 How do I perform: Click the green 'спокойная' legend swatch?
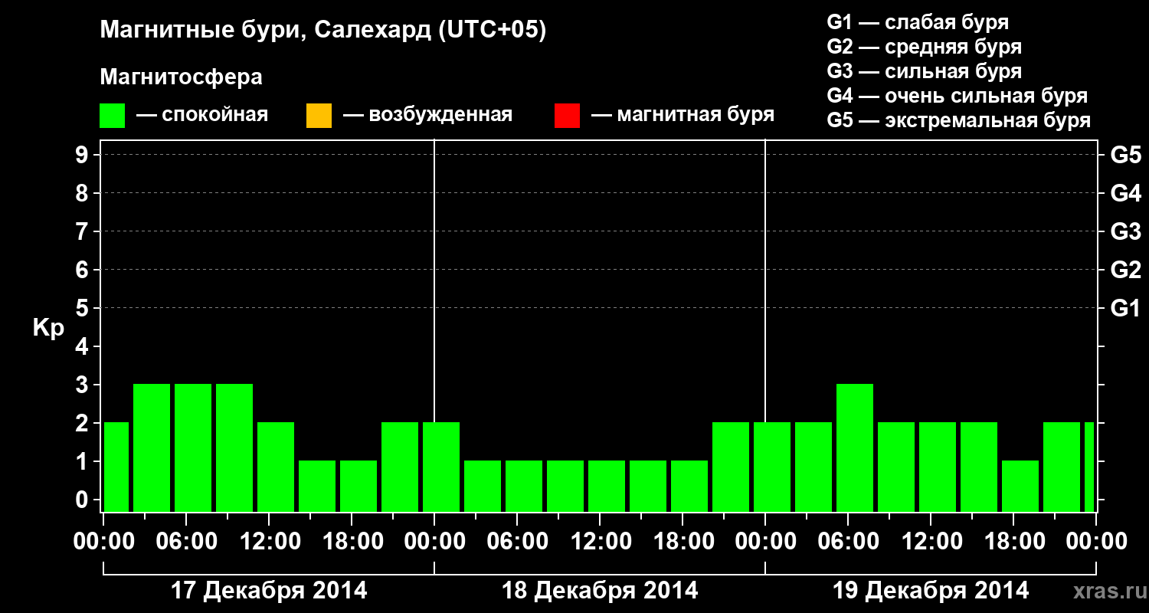click(x=113, y=116)
